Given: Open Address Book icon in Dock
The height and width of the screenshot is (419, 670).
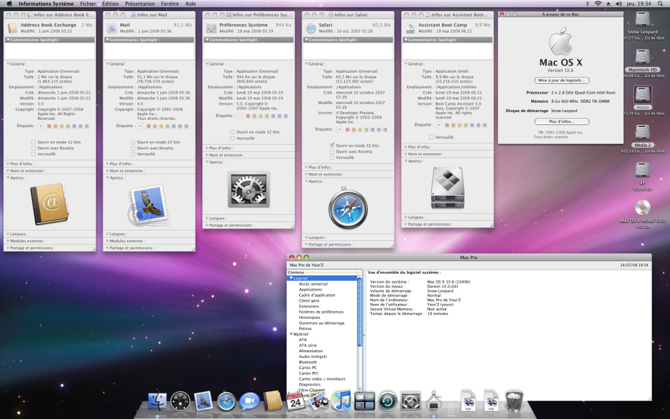Looking at the screenshot, I should pos(273,401).
